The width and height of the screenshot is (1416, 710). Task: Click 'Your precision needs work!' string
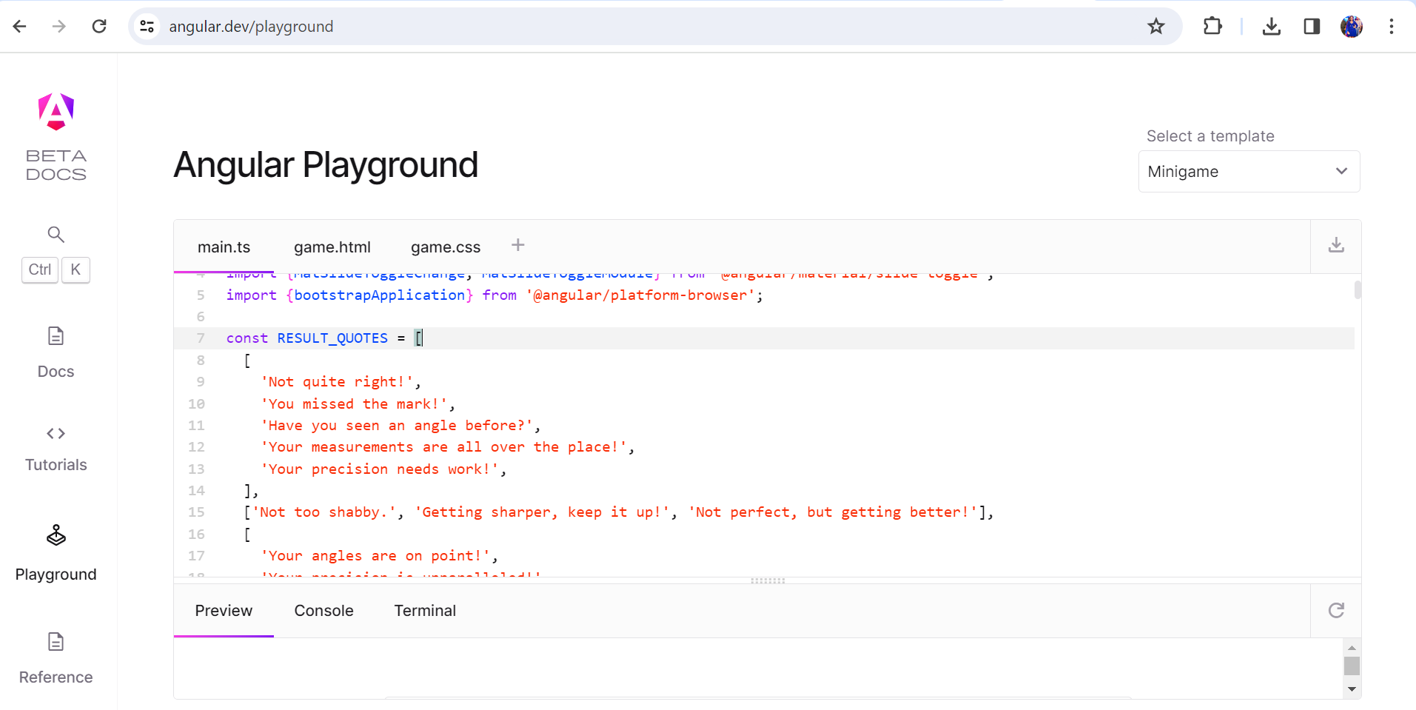[x=380, y=469]
